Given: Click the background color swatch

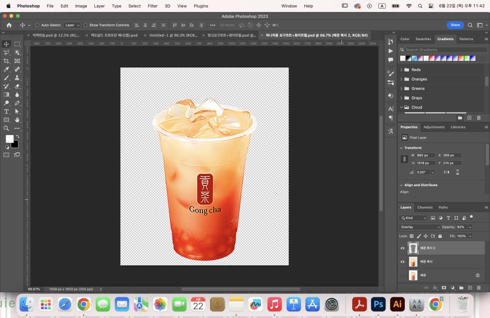Looking at the screenshot, I should [x=15, y=145].
